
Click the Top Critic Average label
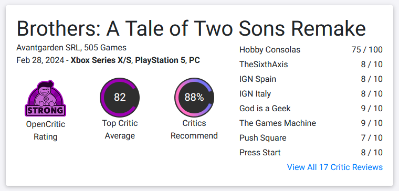120,130
